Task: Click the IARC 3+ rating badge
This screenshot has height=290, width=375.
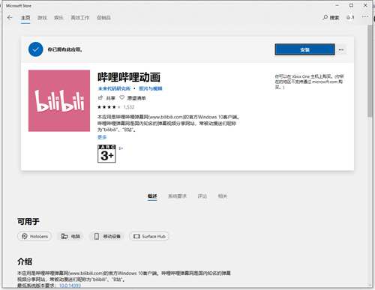Action: (x=106, y=154)
